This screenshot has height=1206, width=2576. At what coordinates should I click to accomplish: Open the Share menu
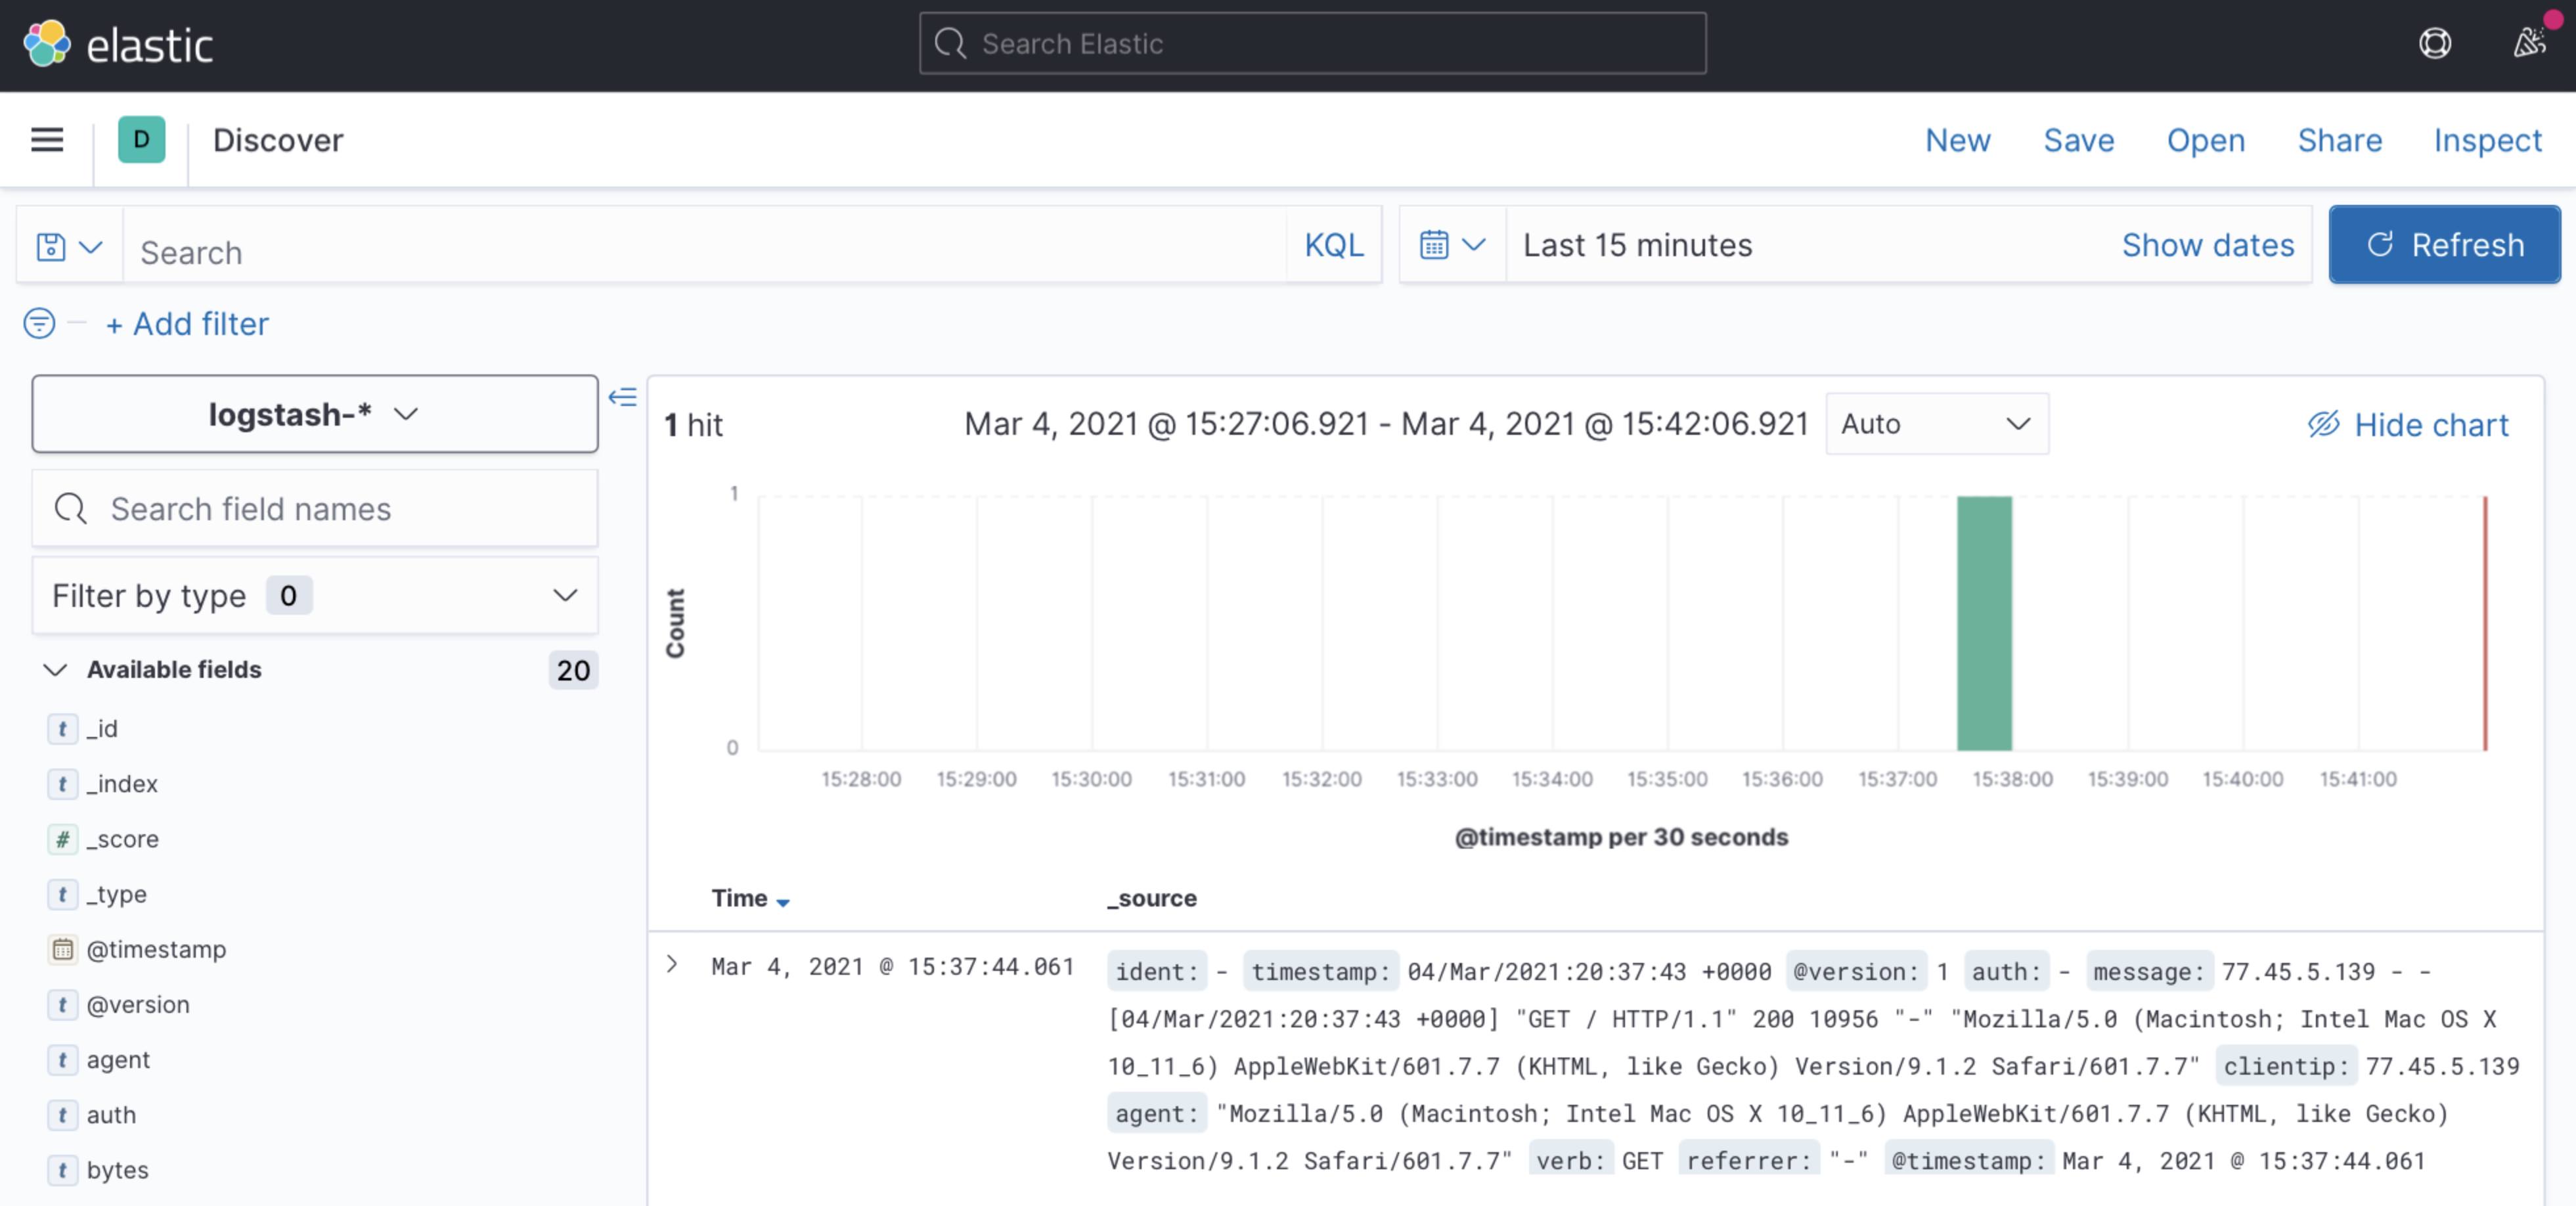point(2339,140)
